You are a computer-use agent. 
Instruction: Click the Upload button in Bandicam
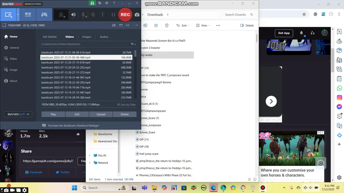[101, 114]
